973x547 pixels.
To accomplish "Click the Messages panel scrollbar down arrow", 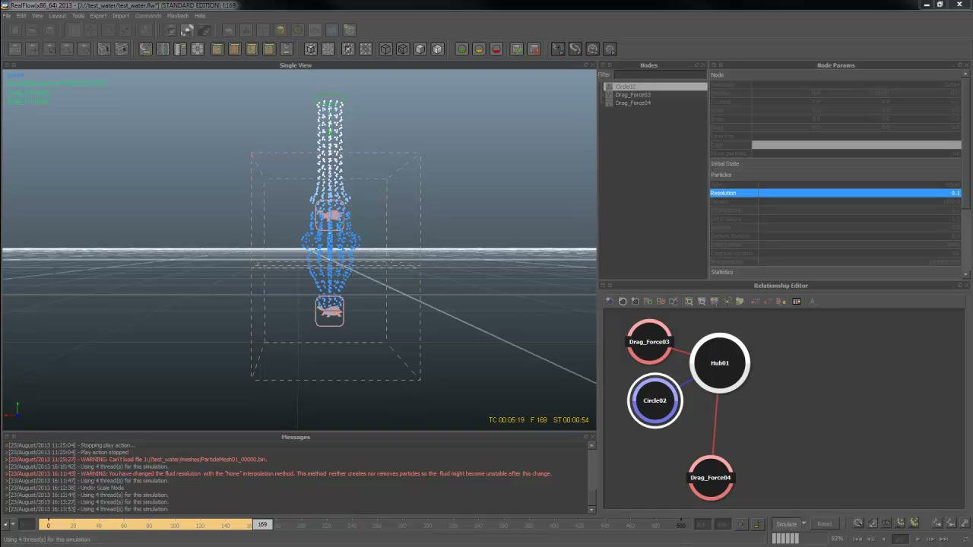I will (x=592, y=511).
